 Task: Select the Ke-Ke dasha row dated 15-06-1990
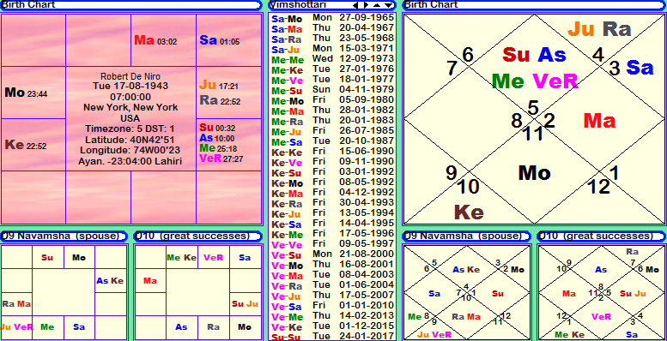click(x=332, y=152)
